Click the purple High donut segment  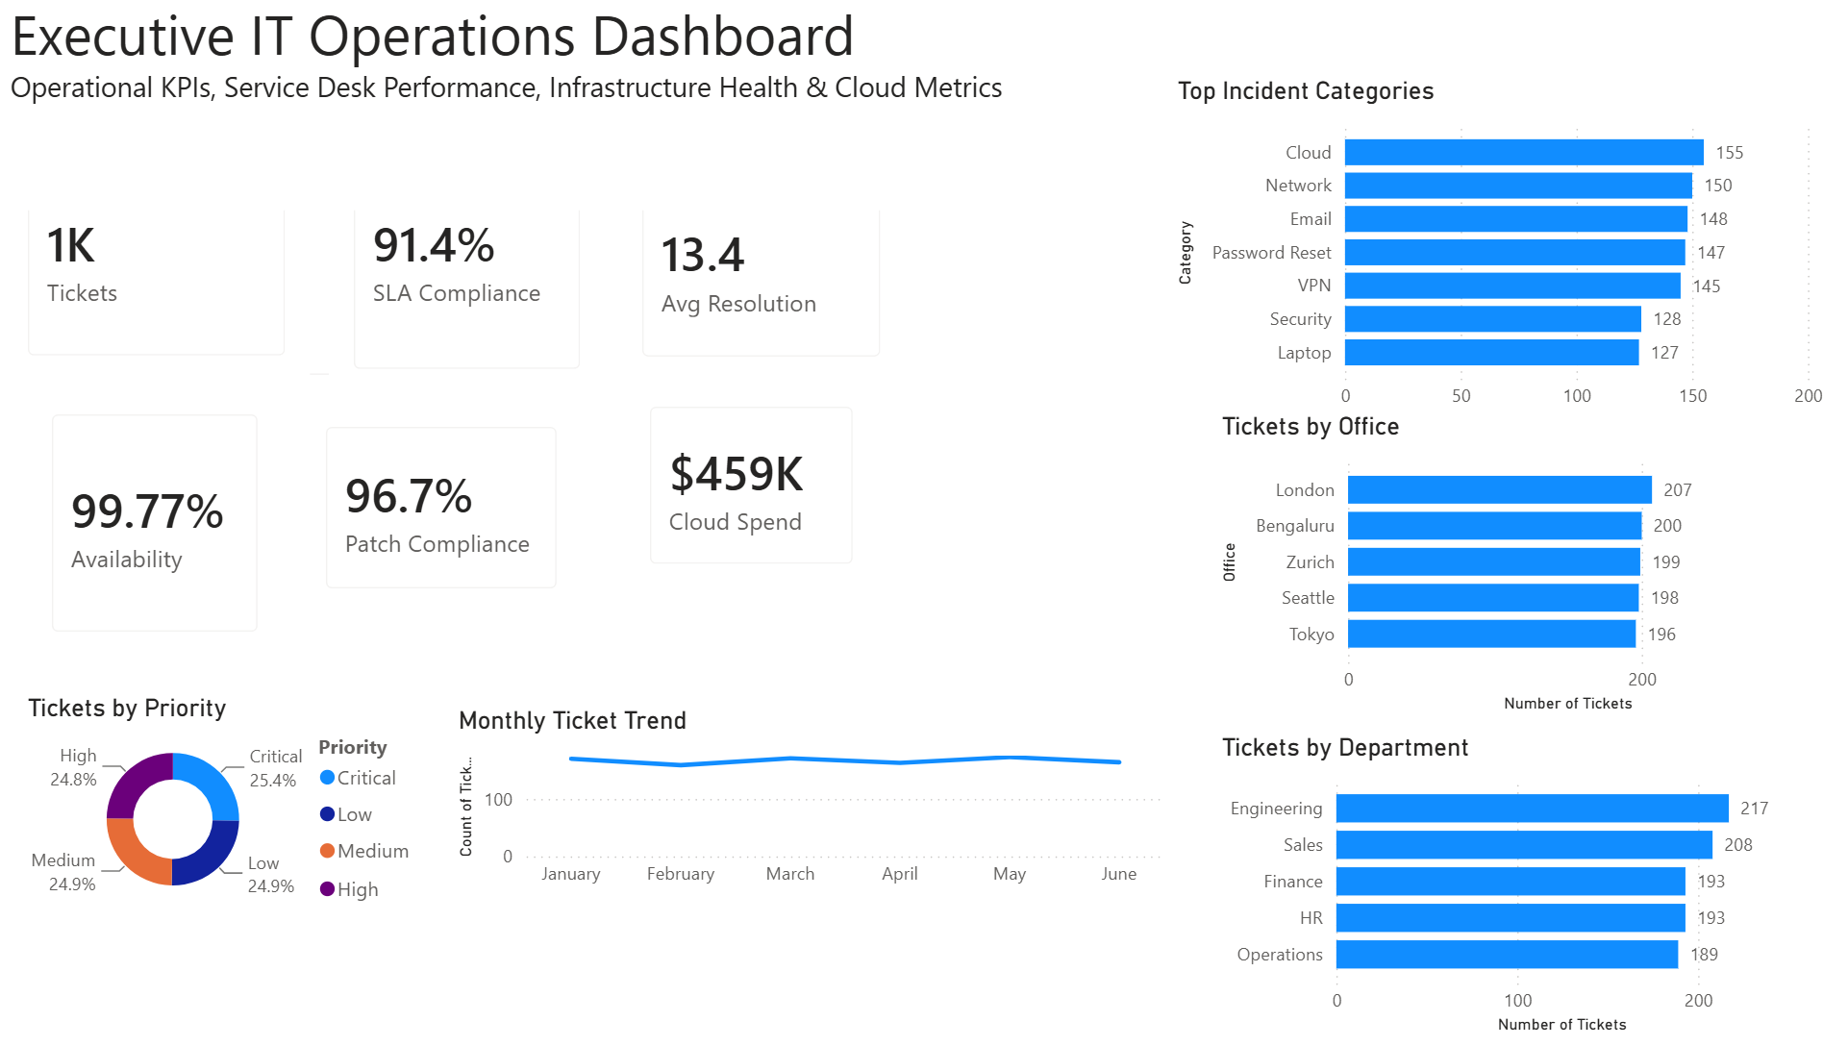point(135,781)
